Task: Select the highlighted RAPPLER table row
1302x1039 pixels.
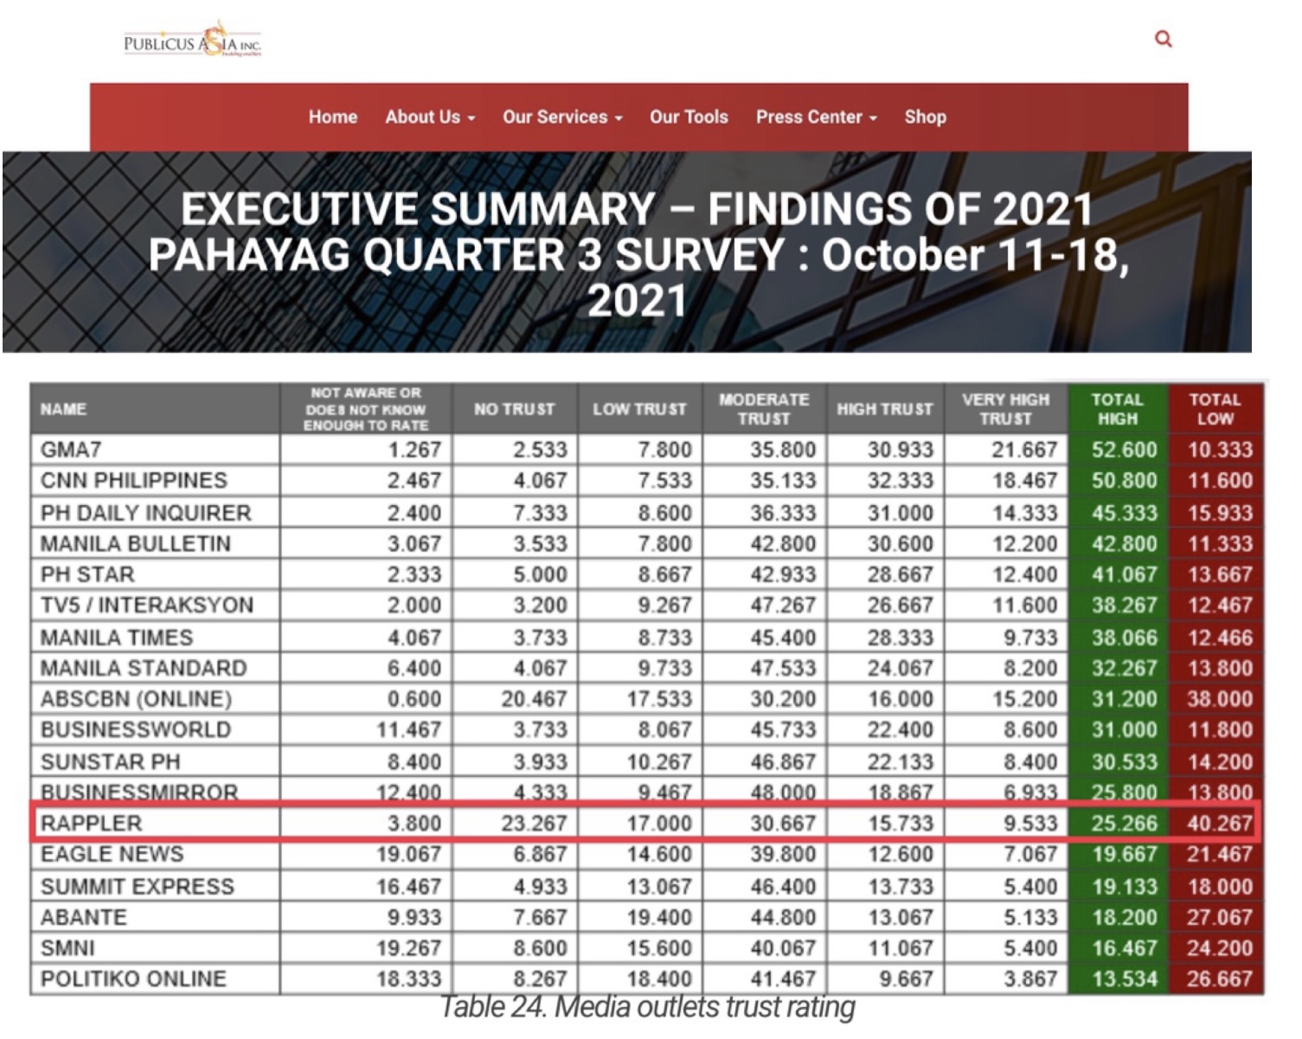Action: [x=647, y=823]
